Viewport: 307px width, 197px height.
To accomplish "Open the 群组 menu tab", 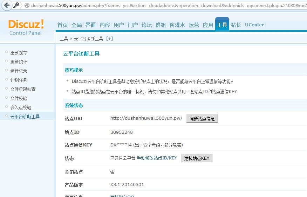I will (x=161, y=25).
